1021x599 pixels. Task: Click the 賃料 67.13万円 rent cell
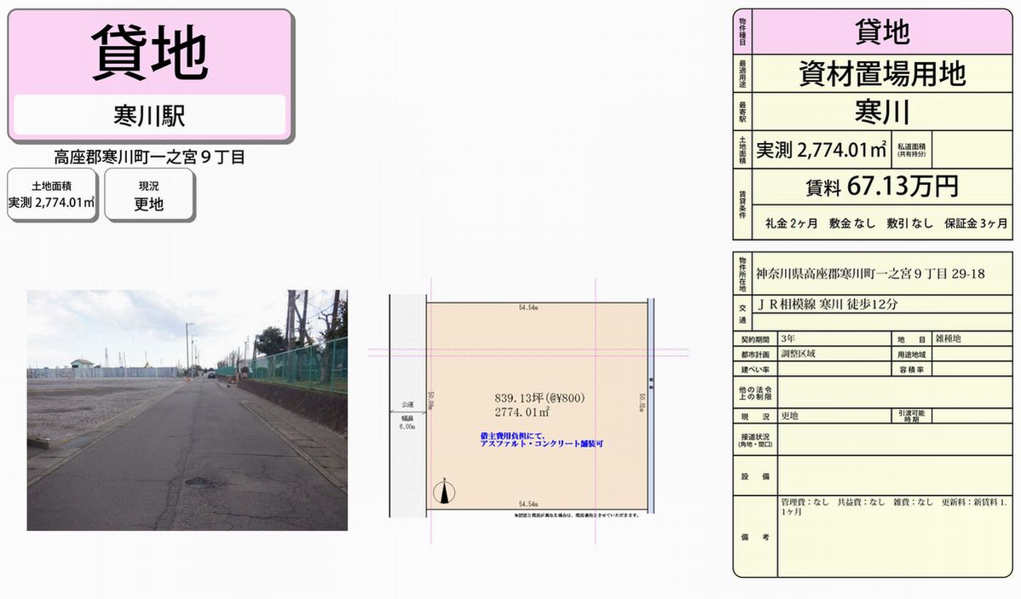click(x=882, y=187)
